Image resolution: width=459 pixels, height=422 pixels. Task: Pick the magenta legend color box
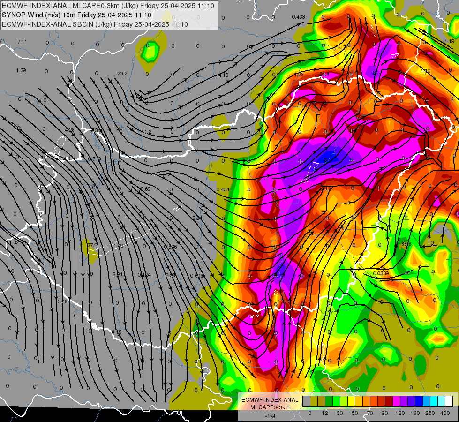point(397,401)
